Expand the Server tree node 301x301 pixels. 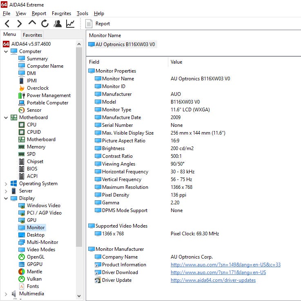6,191
